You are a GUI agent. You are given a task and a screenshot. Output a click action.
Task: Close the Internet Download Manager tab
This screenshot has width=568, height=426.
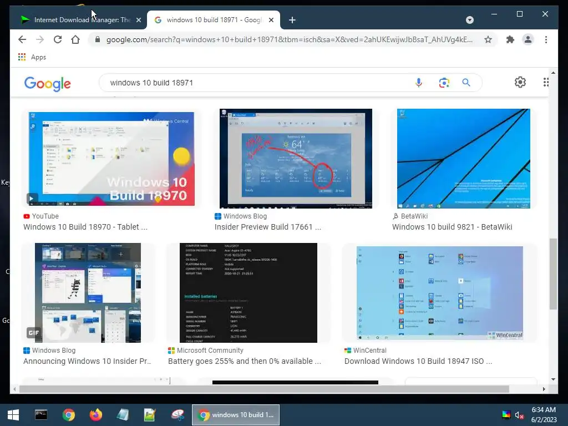[138, 20]
